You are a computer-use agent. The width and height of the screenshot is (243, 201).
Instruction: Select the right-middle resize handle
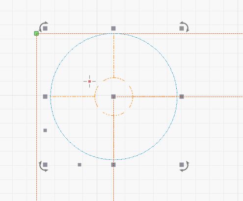click(182, 97)
